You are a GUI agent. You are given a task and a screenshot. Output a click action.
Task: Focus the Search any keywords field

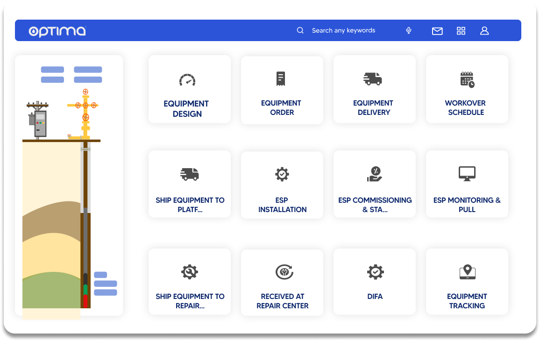(343, 30)
